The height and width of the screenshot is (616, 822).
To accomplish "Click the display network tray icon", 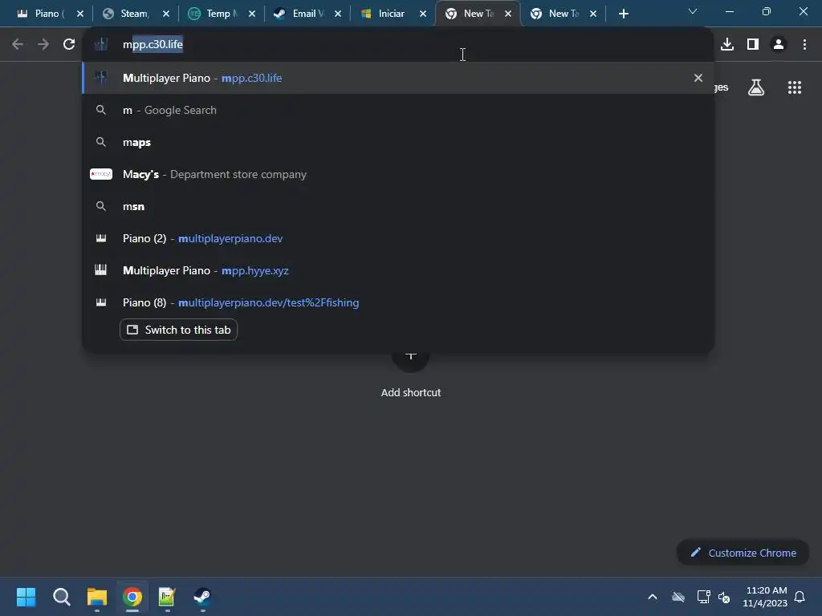I will 703,597.
